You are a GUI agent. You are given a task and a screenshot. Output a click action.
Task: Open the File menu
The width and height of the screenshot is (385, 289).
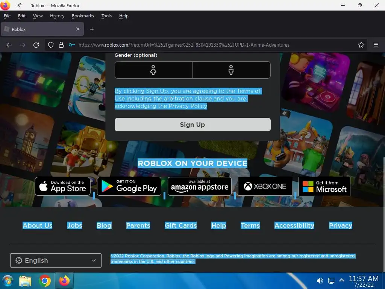pos(7,16)
